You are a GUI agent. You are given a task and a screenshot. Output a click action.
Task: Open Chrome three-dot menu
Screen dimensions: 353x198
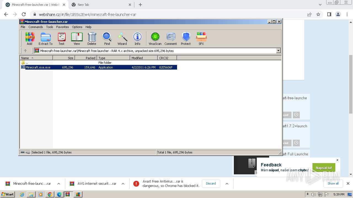347,14
